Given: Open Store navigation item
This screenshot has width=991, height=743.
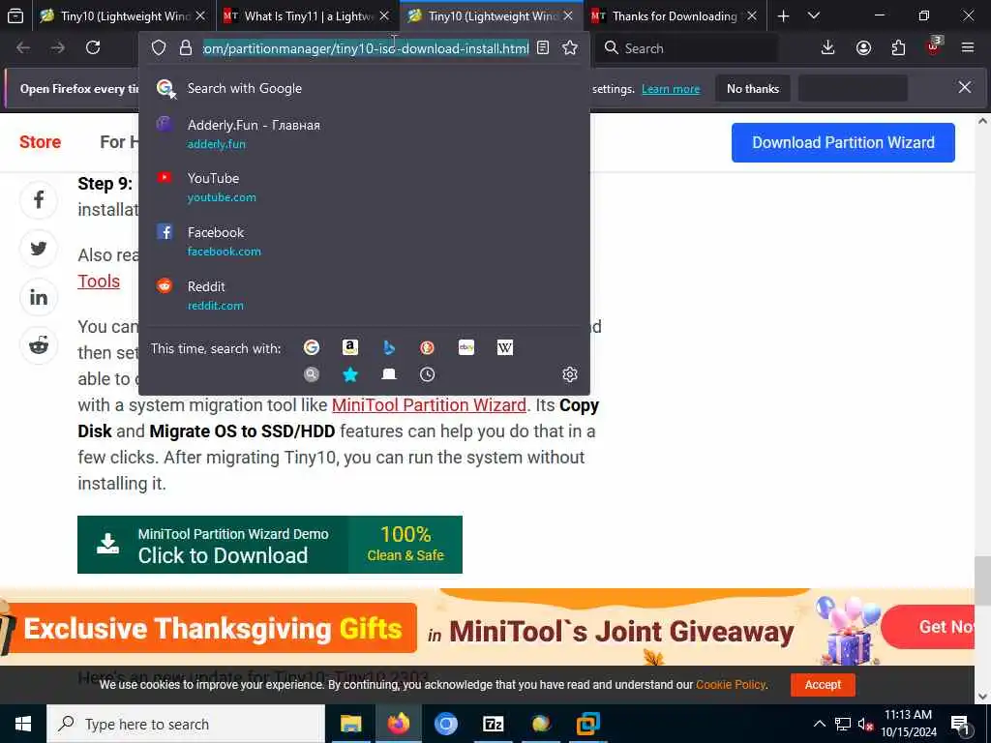Looking at the screenshot, I should [41, 142].
